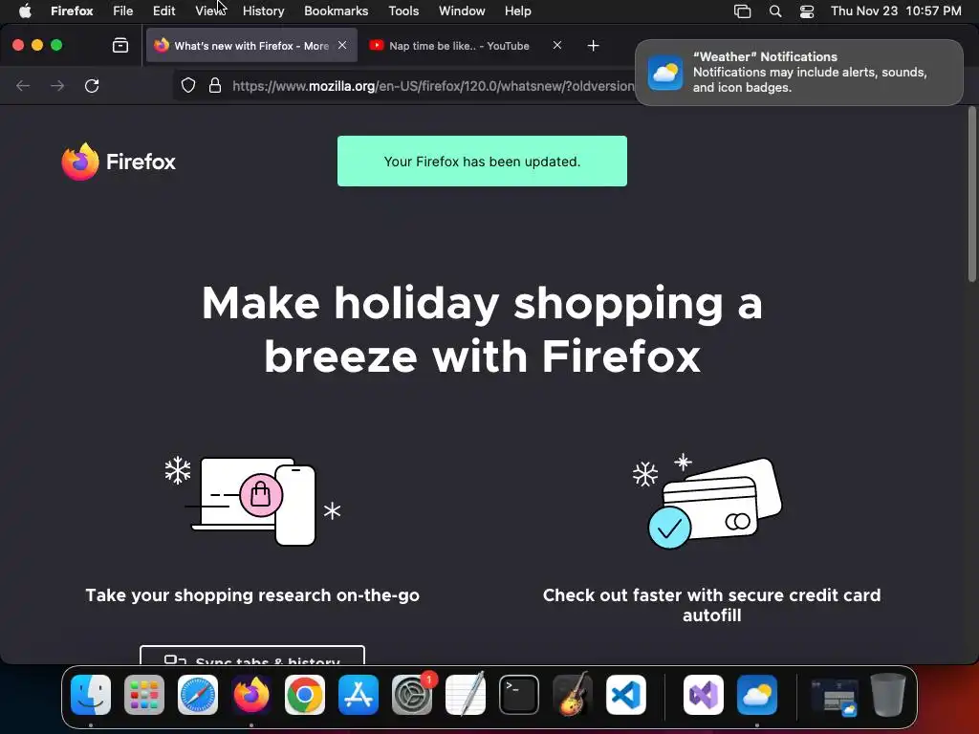Open GarageBand from the Dock
Viewport: 979px width, 734px height.
(573, 695)
